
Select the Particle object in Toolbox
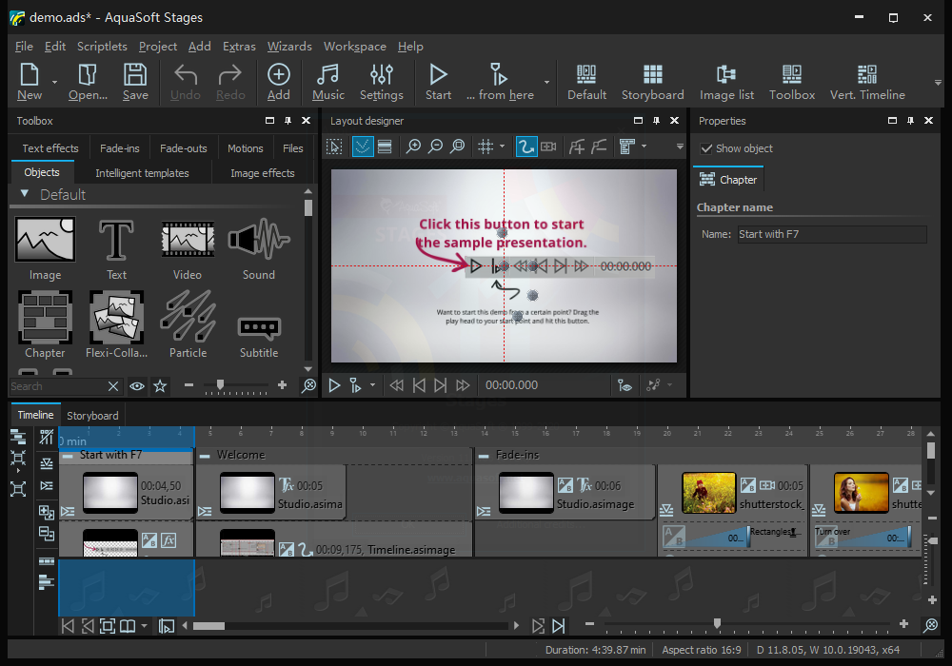[x=188, y=325]
